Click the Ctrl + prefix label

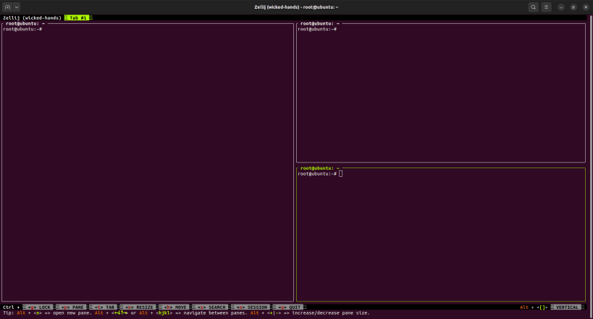[11, 307]
